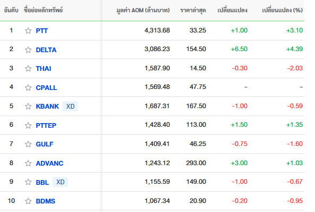This screenshot has height=212, width=315.
Task: Sort by the เปลี่ยนแปลง (%) column header
Action: (x=282, y=10)
